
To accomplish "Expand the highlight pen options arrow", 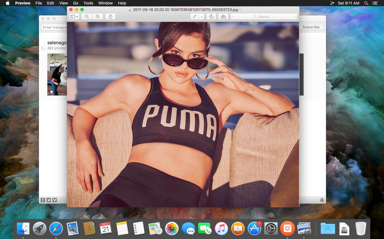I will click(202, 17).
